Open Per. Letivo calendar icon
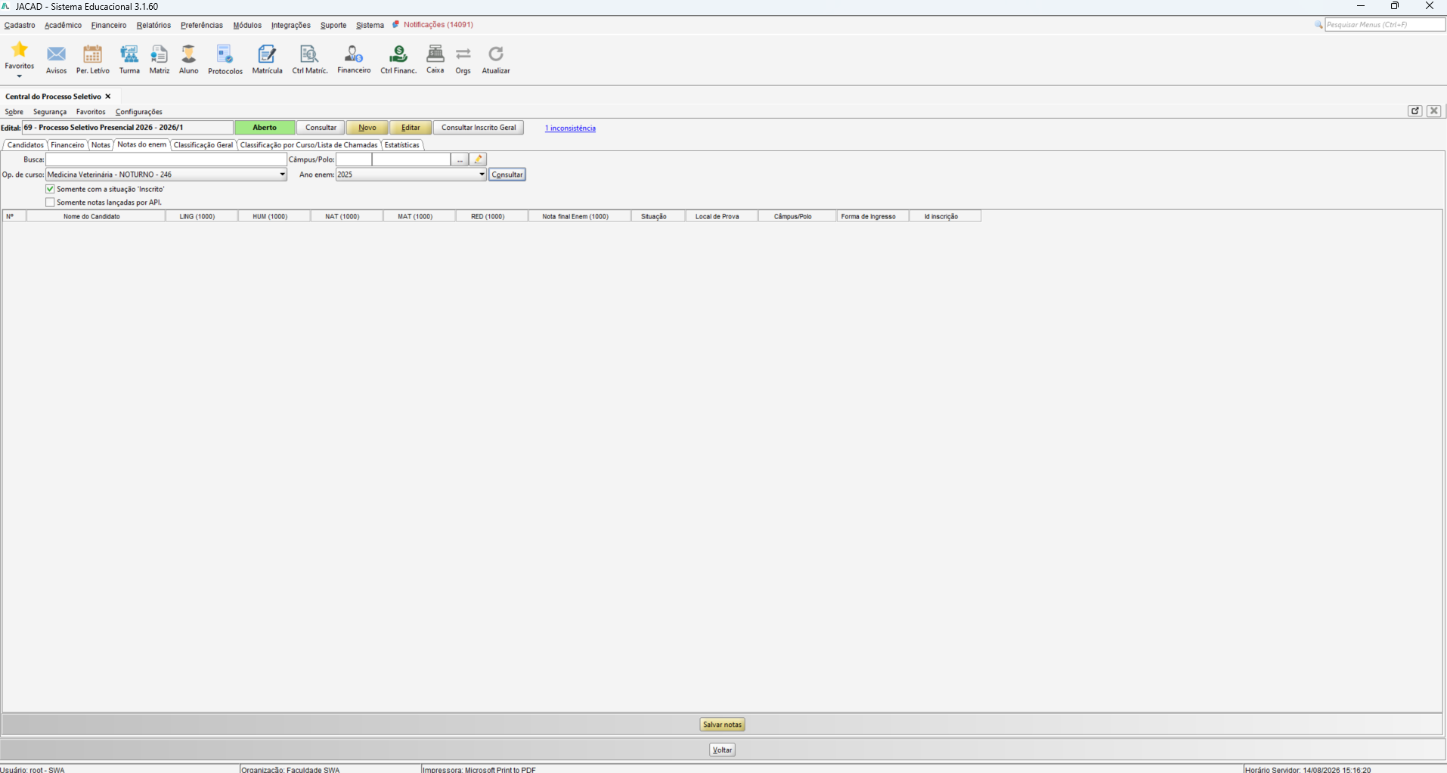This screenshot has height=773, width=1447. [x=92, y=54]
